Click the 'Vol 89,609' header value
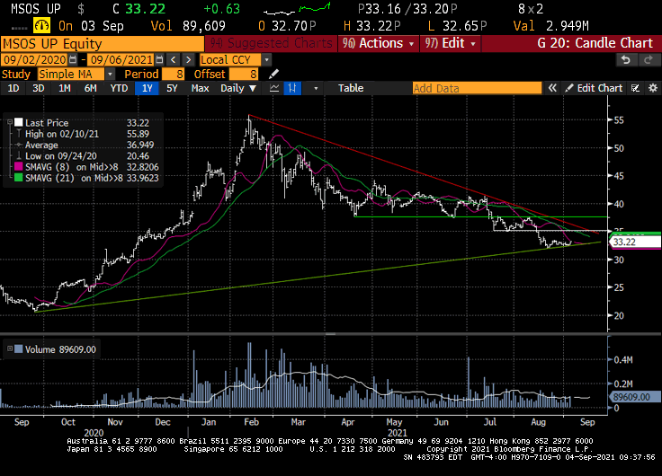Screen dimensions: 662x476 pos(188,26)
